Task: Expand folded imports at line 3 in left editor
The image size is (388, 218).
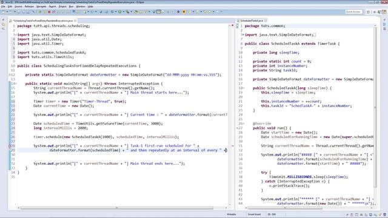Action: click(x=16, y=35)
